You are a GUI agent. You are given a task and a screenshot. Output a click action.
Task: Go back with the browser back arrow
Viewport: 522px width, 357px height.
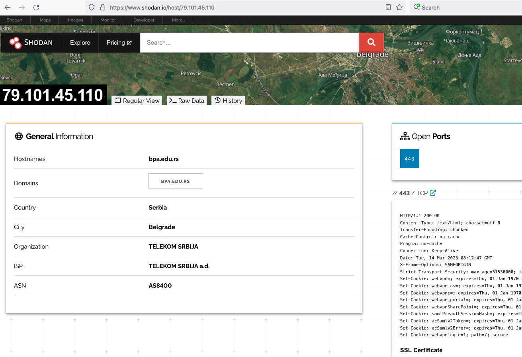pyautogui.click(x=8, y=7)
